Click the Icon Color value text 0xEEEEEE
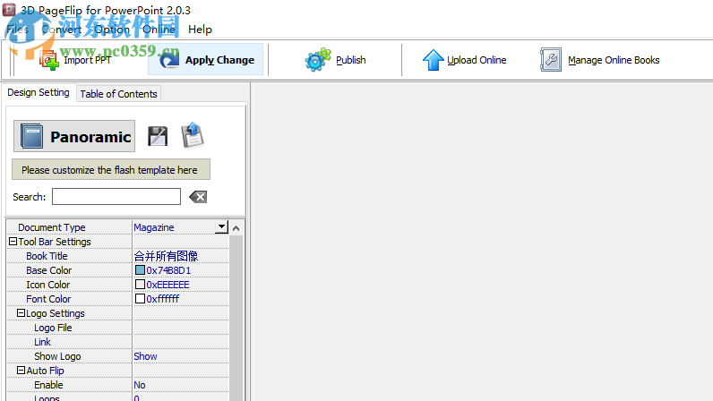Screen dimensions: 713x401 (x=168, y=285)
